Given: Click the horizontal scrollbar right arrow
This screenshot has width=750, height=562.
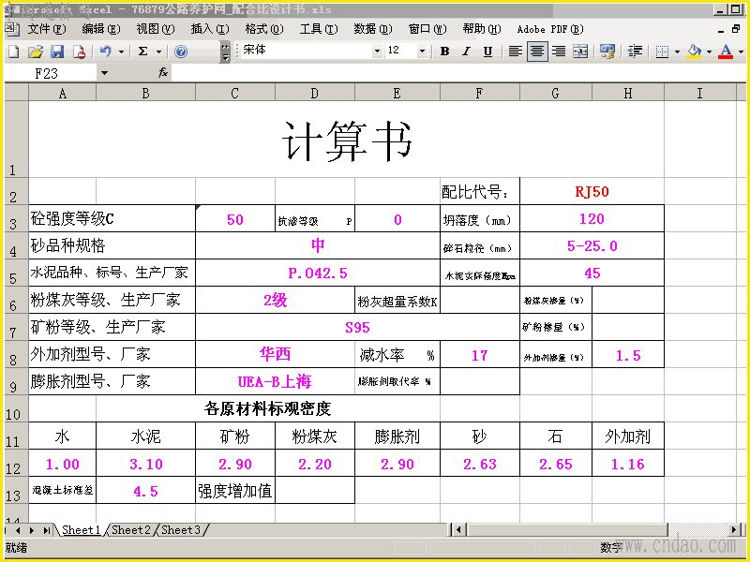Looking at the screenshot, I should [735, 529].
